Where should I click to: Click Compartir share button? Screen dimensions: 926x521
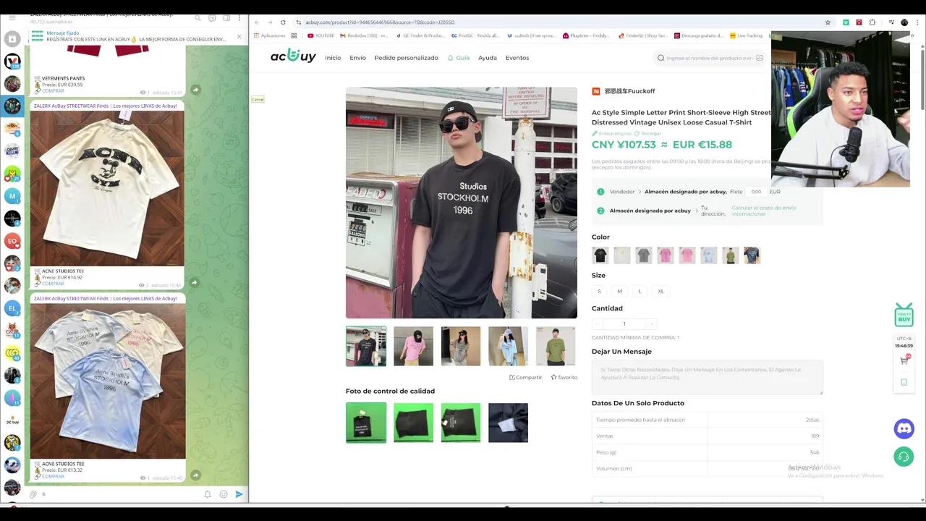[526, 377]
